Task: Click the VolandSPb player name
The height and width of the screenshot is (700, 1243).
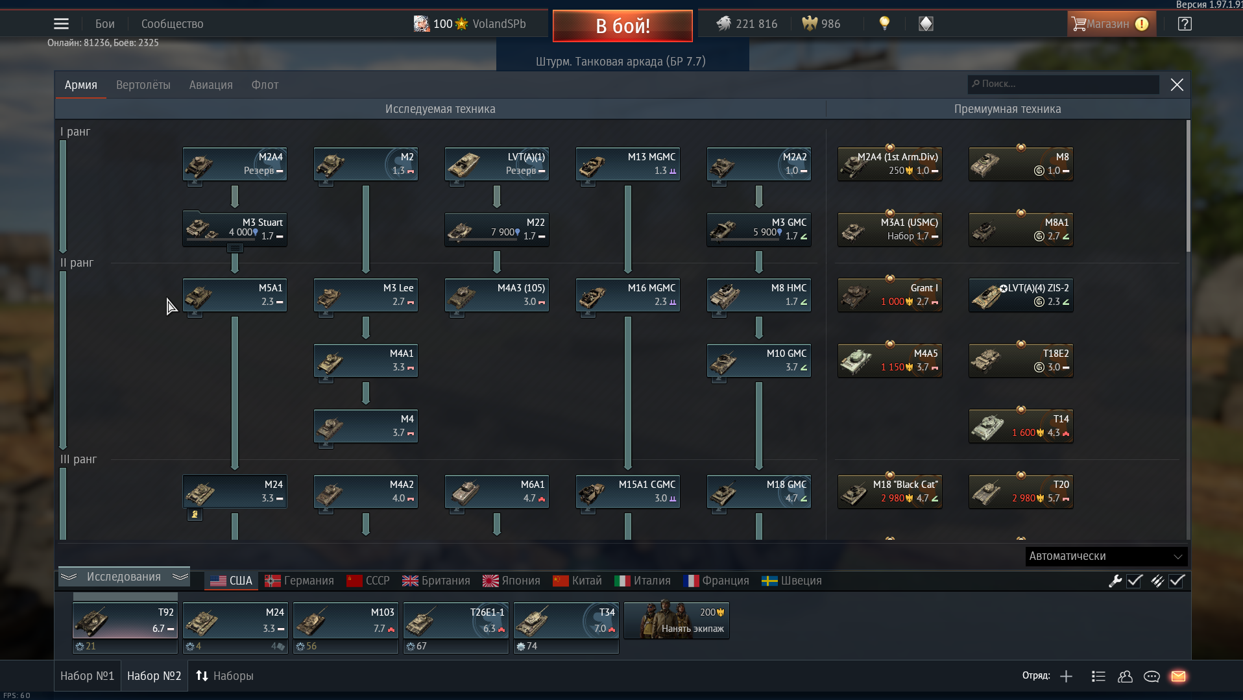Action: click(x=499, y=24)
